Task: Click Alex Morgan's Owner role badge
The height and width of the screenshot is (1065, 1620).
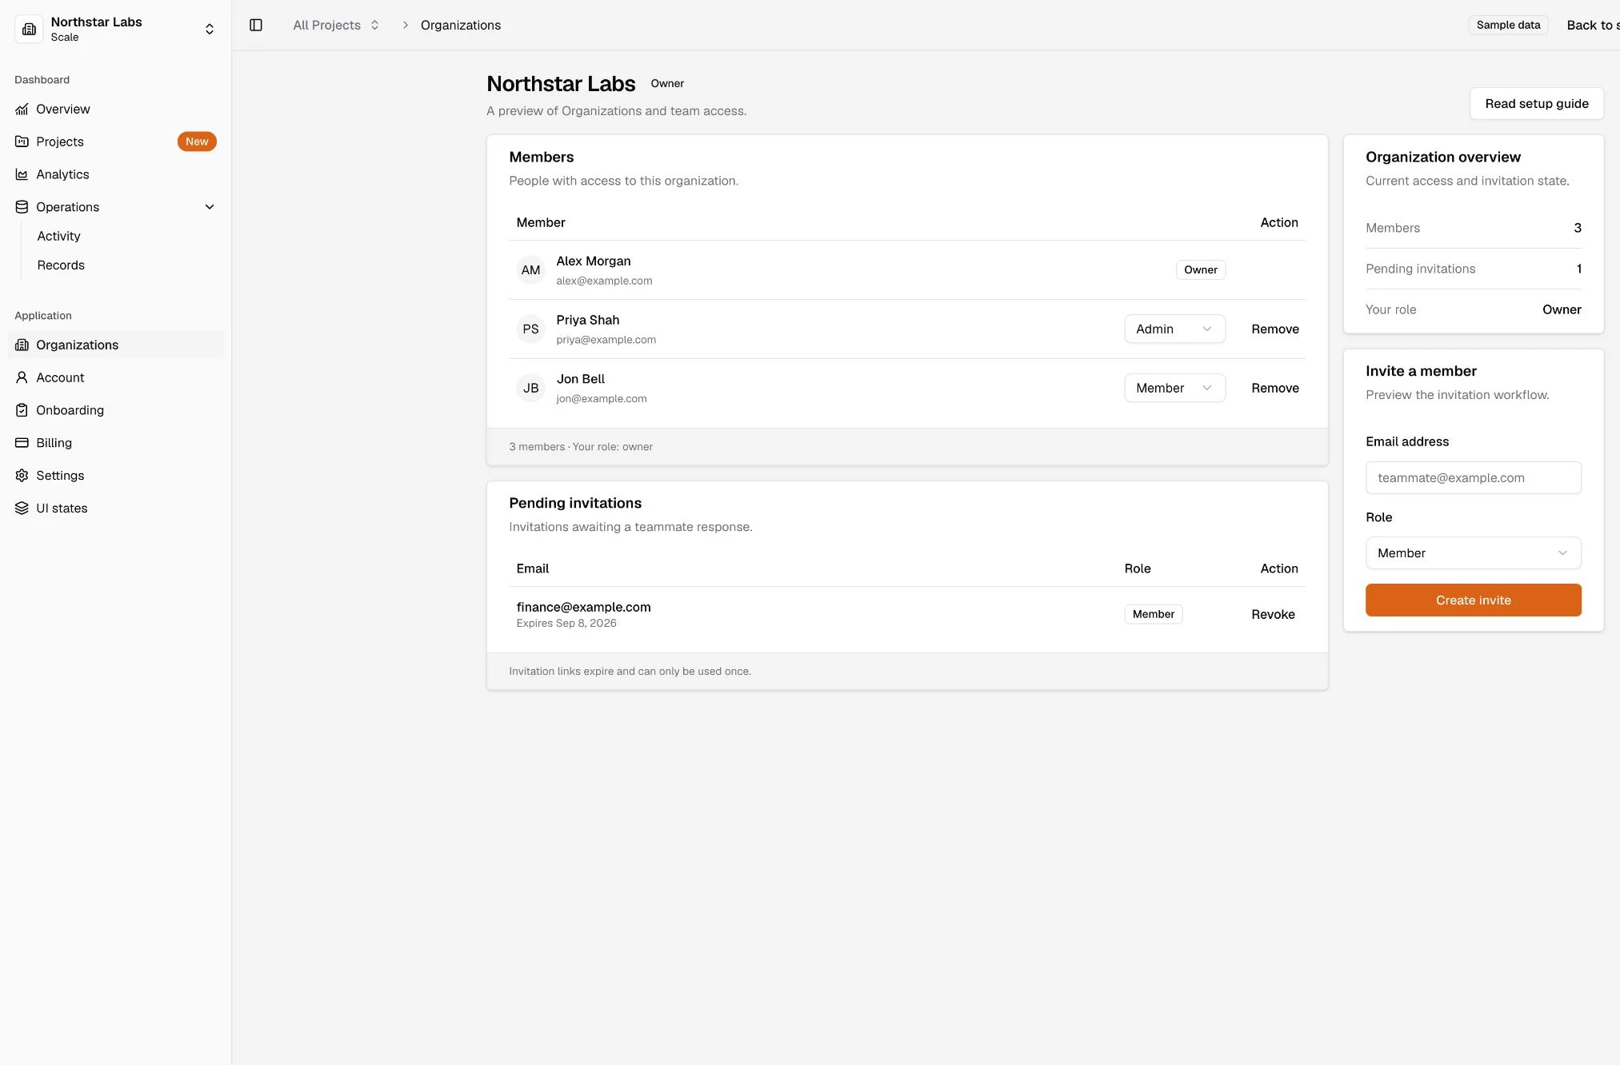Action: (x=1200, y=269)
